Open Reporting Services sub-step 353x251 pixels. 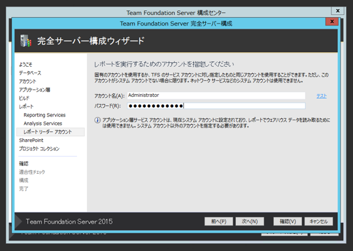click(x=44, y=115)
